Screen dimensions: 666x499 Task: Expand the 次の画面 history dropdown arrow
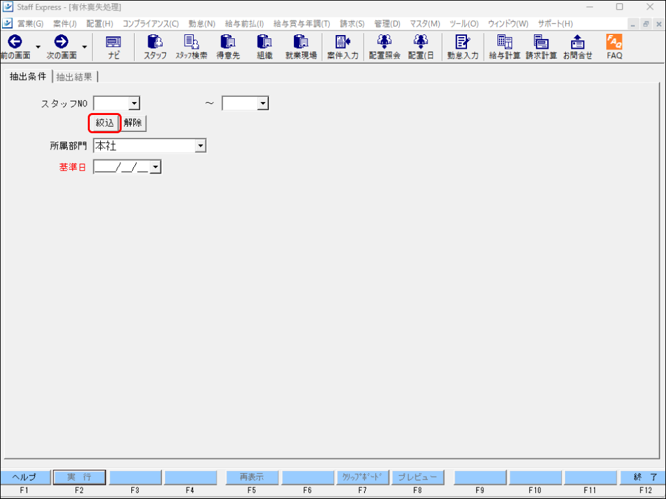85,47
